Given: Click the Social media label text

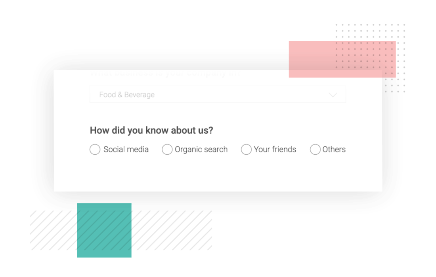Looking at the screenshot, I should coord(126,149).
